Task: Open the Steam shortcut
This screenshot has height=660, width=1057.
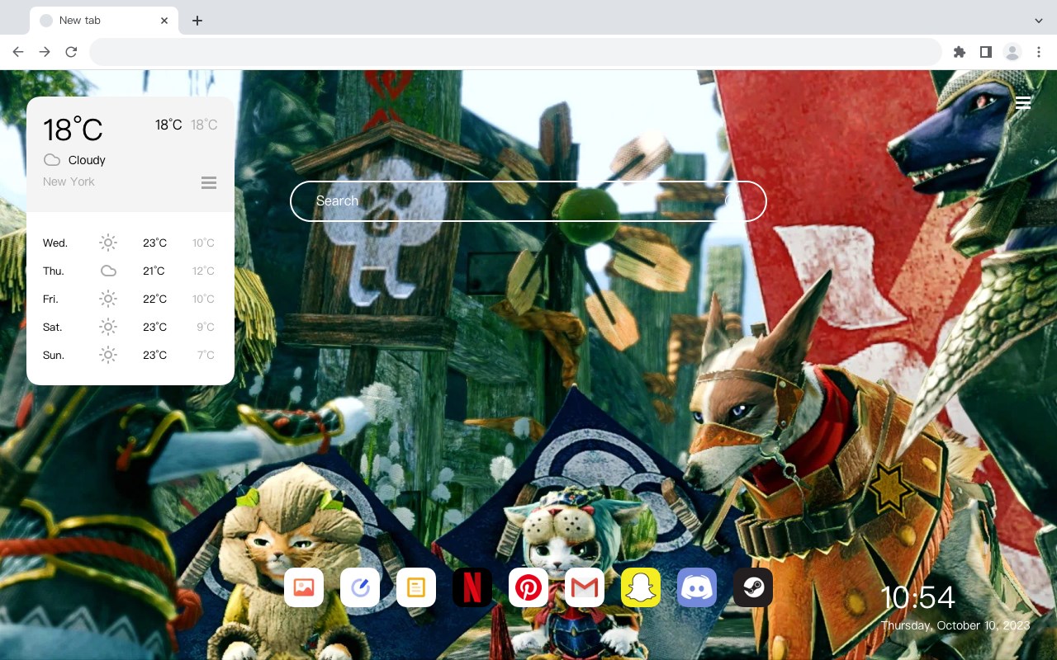Action: click(x=753, y=587)
